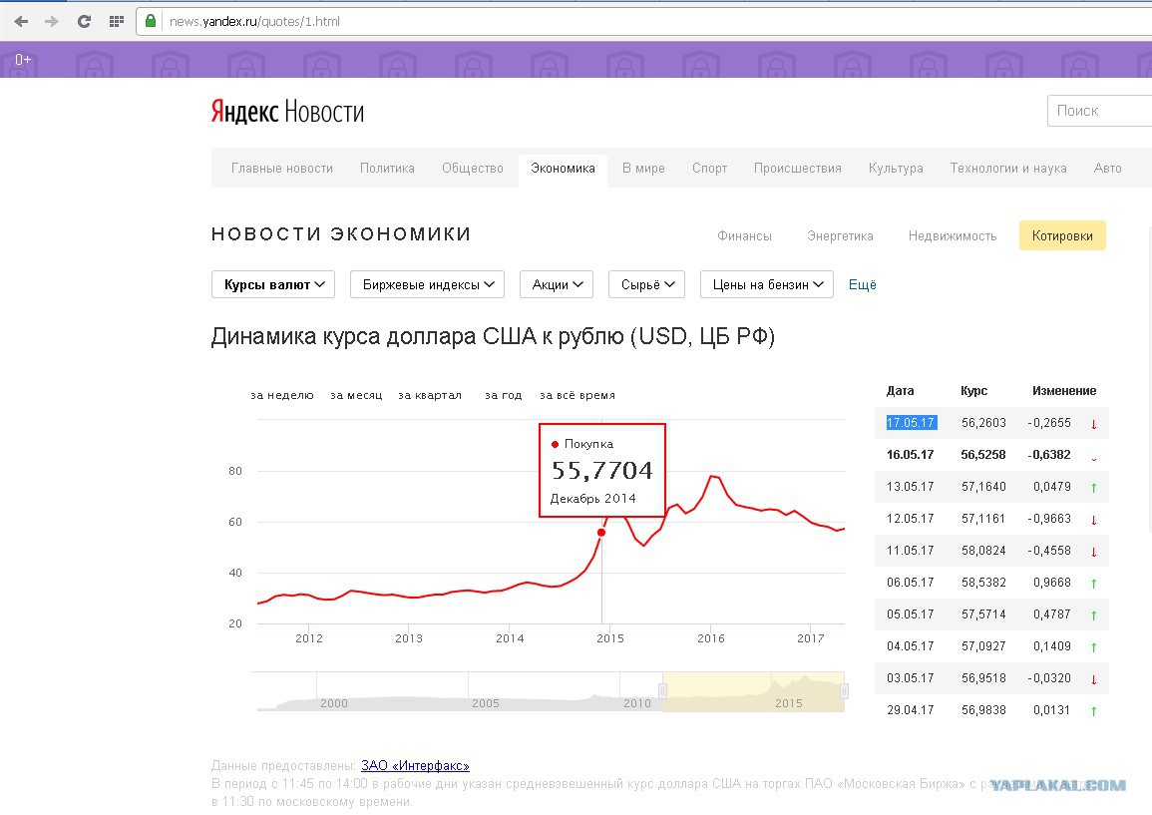Go to the Происшествия tab
The image size is (1152, 815).
(x=797, y=169)
